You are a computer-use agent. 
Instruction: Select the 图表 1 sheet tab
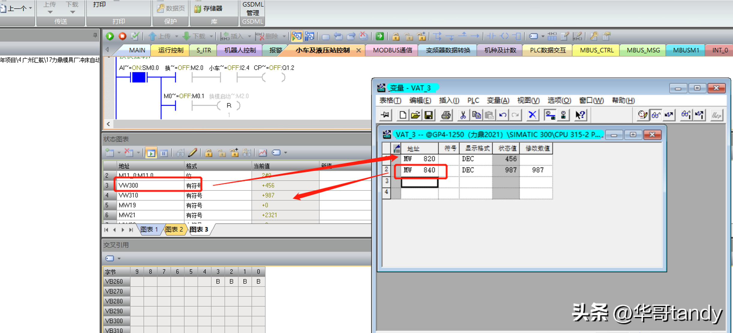coord(149,230)
